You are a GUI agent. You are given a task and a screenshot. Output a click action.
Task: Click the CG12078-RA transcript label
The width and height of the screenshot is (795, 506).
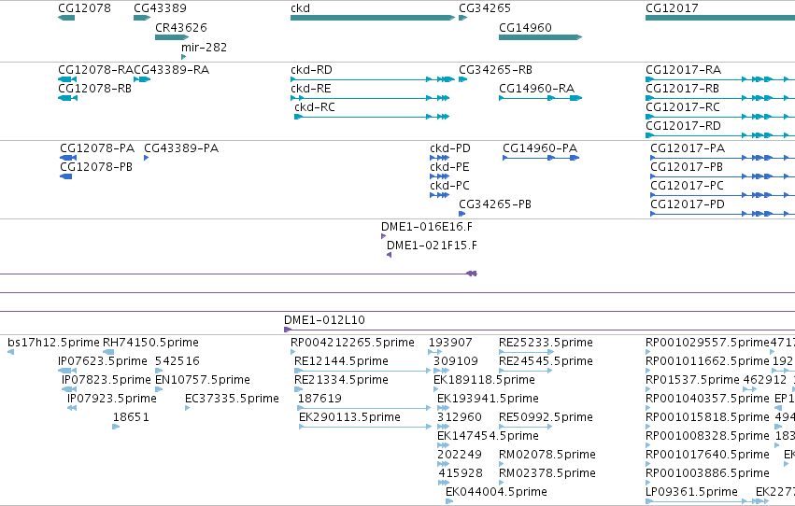96,69
